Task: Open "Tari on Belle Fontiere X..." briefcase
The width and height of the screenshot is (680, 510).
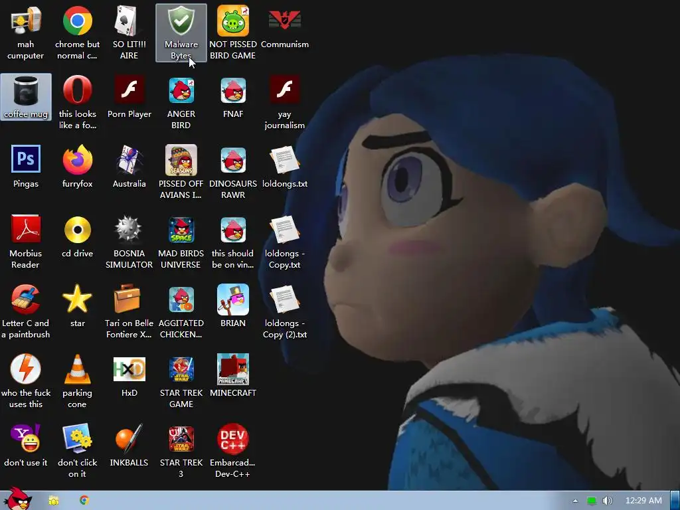Action: point(129,312)
